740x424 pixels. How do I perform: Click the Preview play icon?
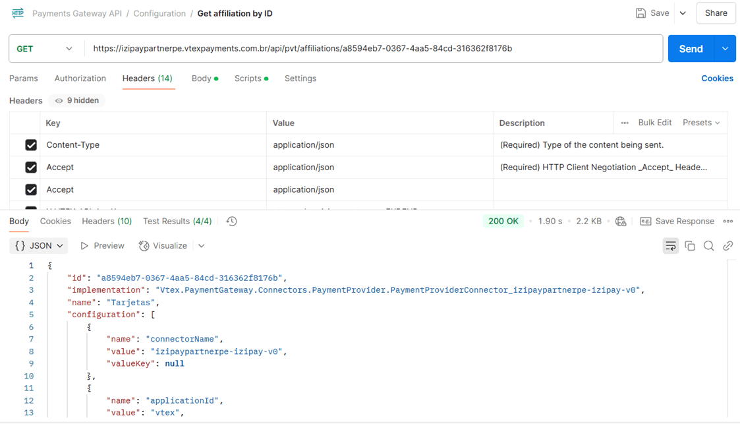point(84,245)
